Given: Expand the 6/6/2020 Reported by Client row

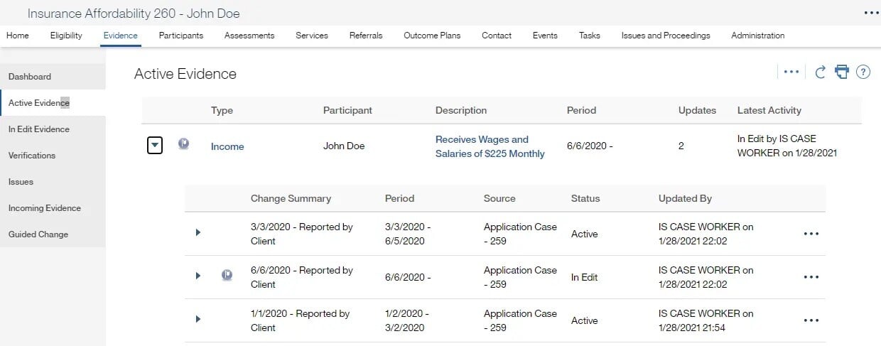Looking at the screenshot, I should click(198, 276).
